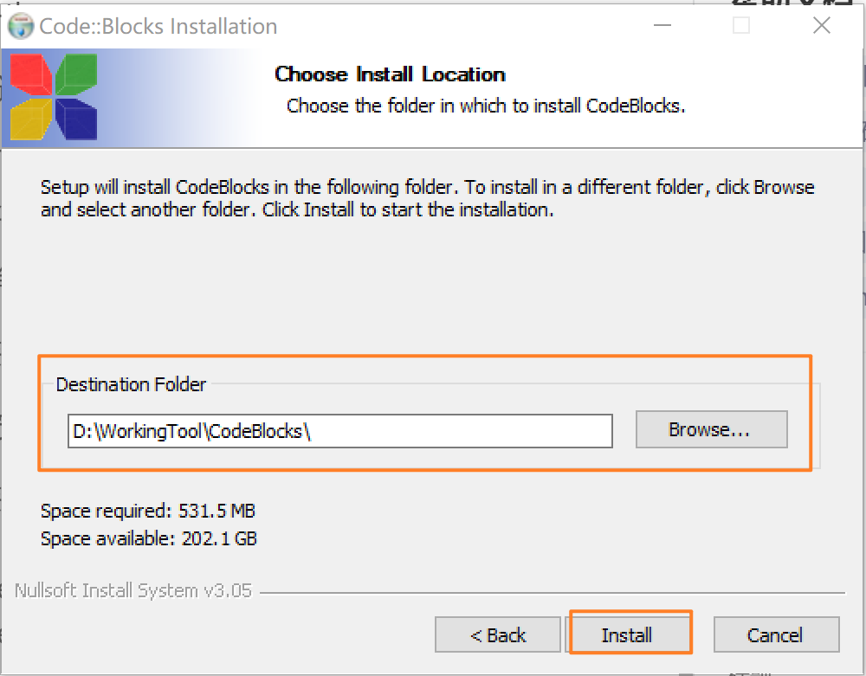Click the Code::Blocks installer icon in title bar
This screenshot has height=676, width=866.
[23, 26]
